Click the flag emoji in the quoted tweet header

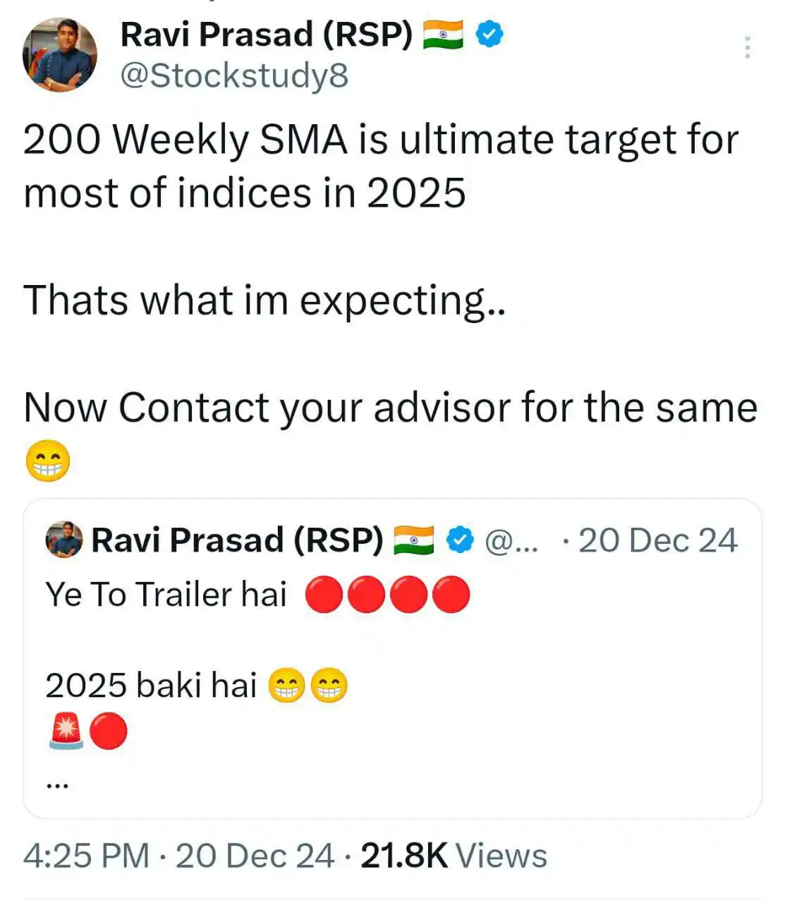[x=415, y=540]
